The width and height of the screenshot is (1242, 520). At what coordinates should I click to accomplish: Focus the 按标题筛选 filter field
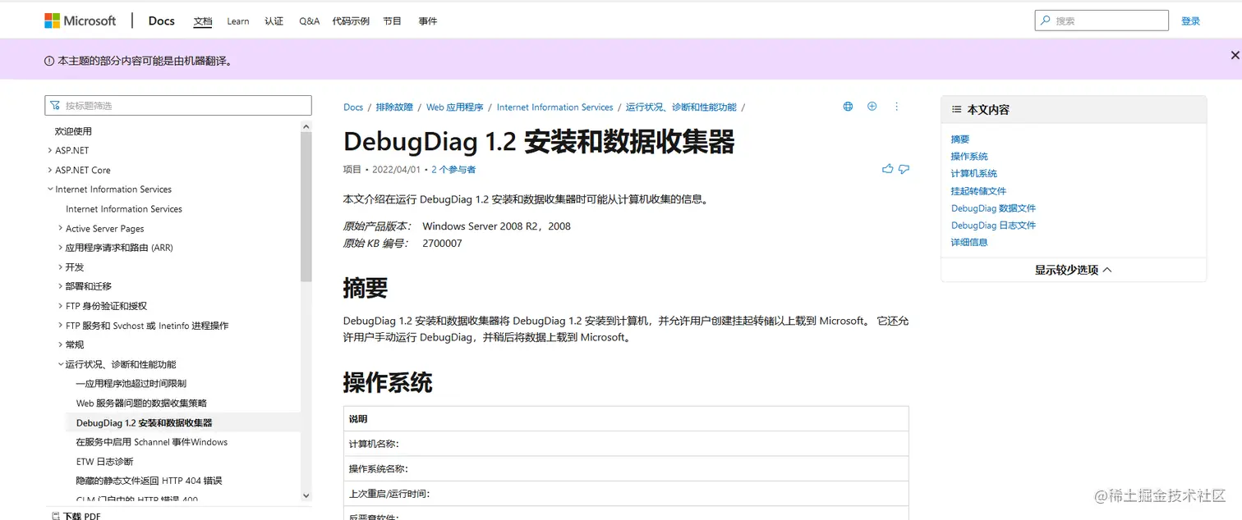178,105
